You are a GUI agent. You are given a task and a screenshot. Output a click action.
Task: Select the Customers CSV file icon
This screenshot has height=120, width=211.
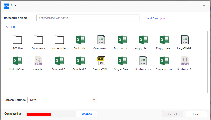tap(101, 40)
